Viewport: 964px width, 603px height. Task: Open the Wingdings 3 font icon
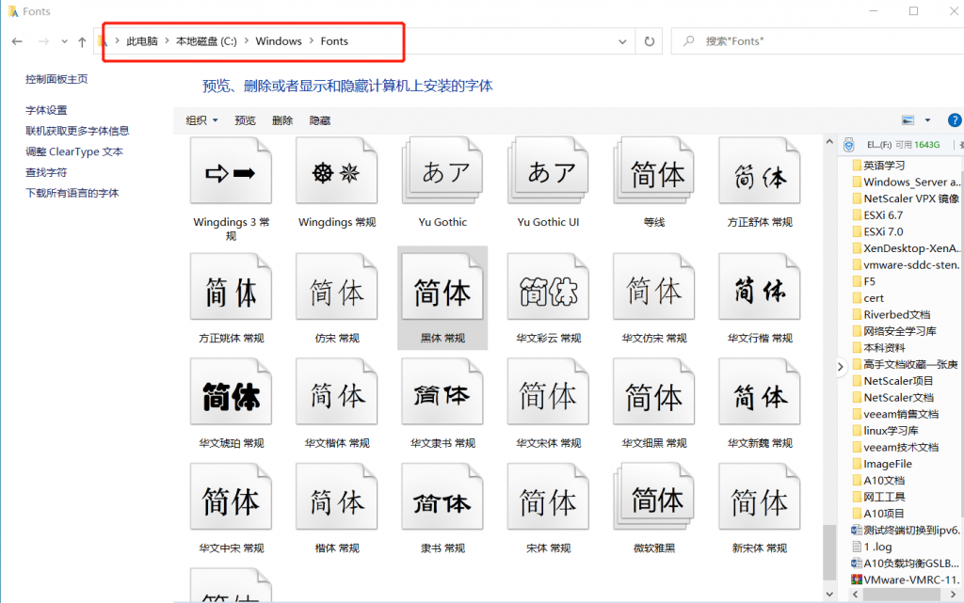231,171
